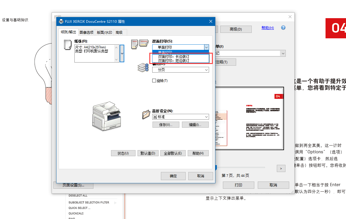Enable the 旋转(T) checkbox

155,80
